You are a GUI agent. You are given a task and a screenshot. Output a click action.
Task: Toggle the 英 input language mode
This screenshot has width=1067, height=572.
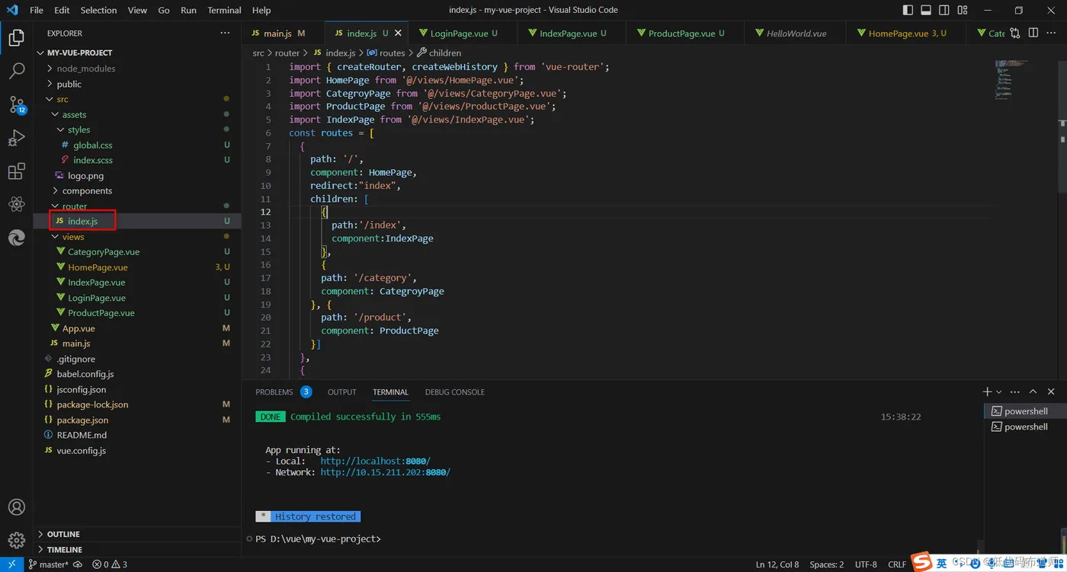point(942,564)
